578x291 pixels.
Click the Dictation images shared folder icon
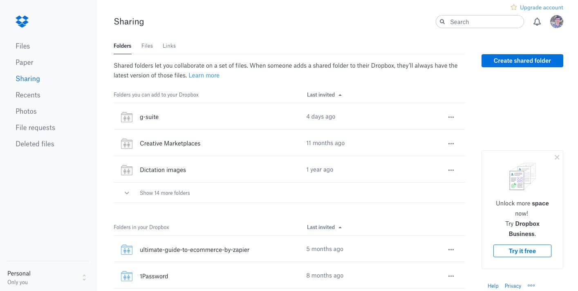[x=127, y=170]
